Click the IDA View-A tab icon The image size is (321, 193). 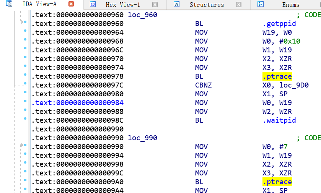[x=9, y=3]
